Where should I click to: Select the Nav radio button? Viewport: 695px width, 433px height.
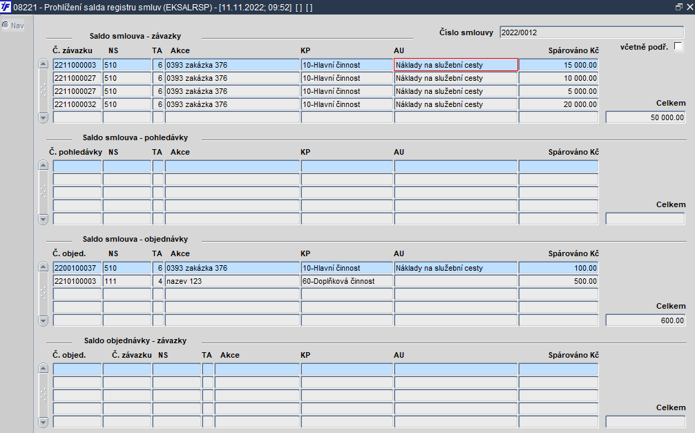click(6, 26)
